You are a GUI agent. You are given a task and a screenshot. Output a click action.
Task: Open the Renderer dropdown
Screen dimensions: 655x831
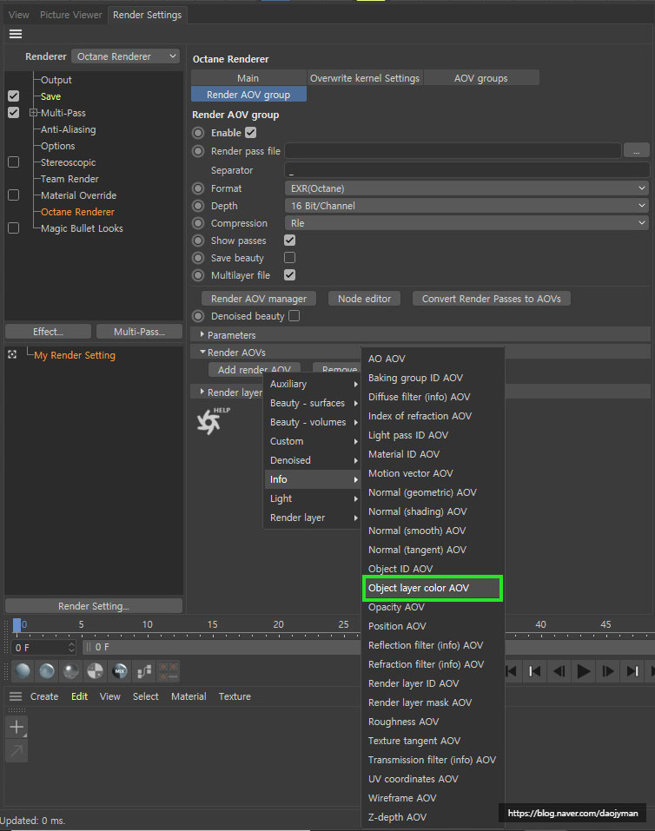(126, 56)
